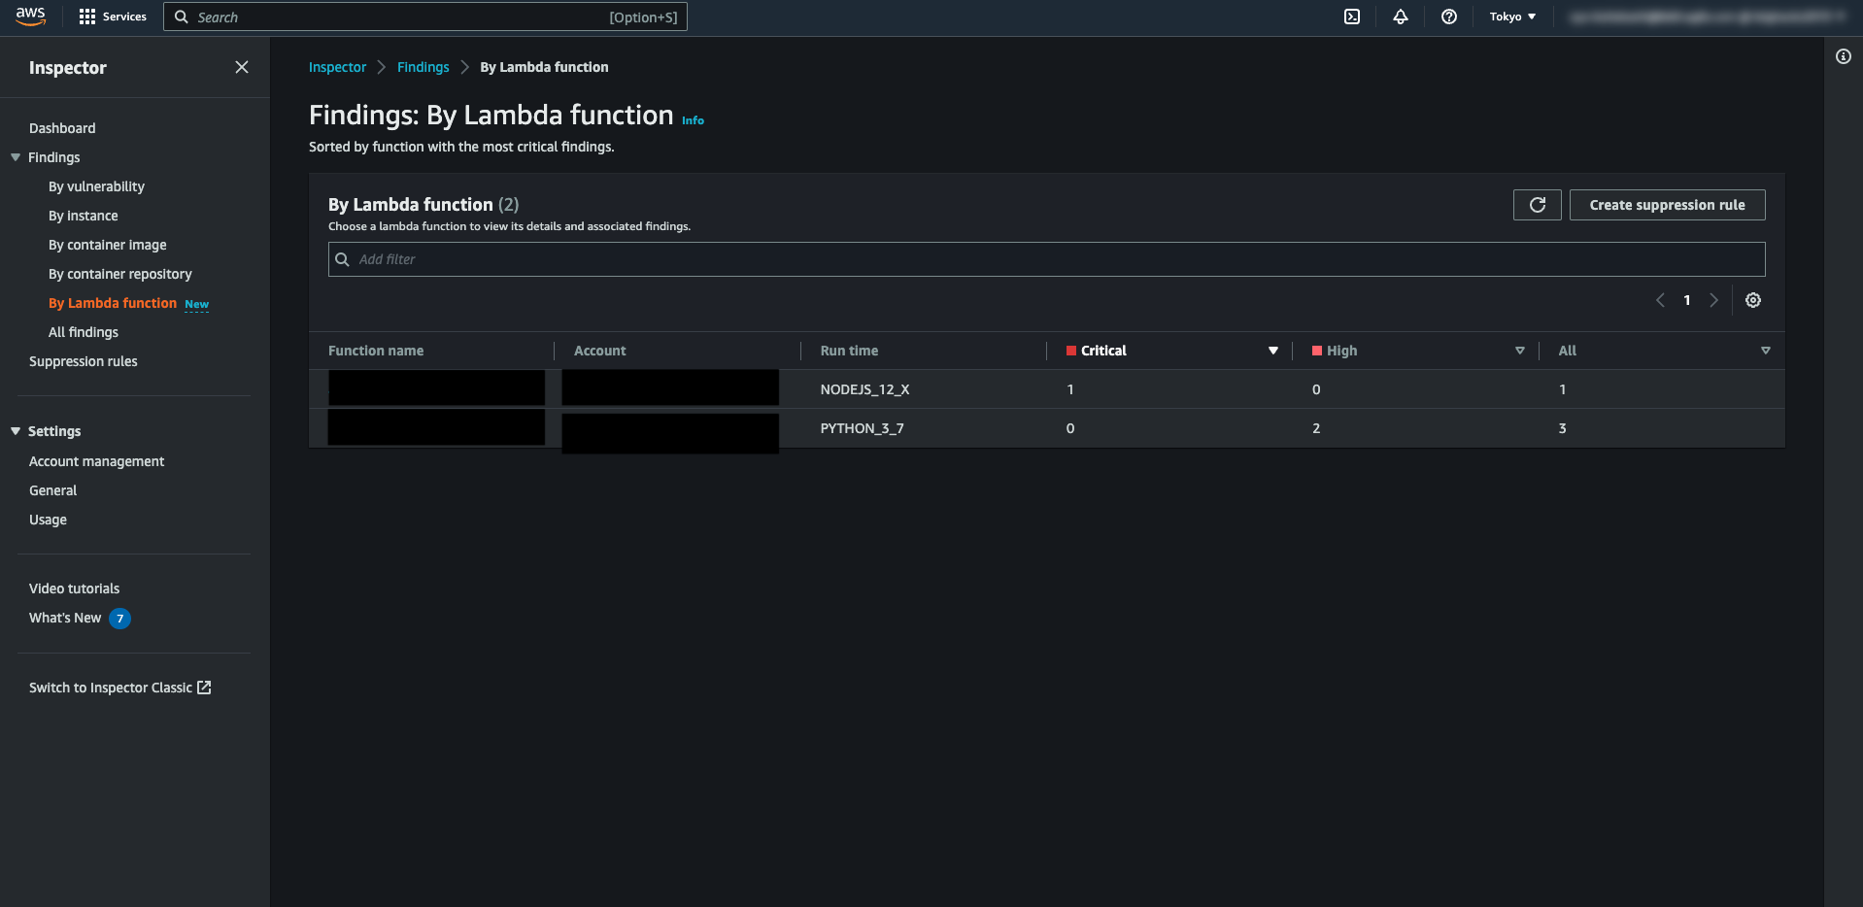This screenshot has width=1863, height=907.
Task: Click the Services label in top bar
Action: (x=124, y=17)
